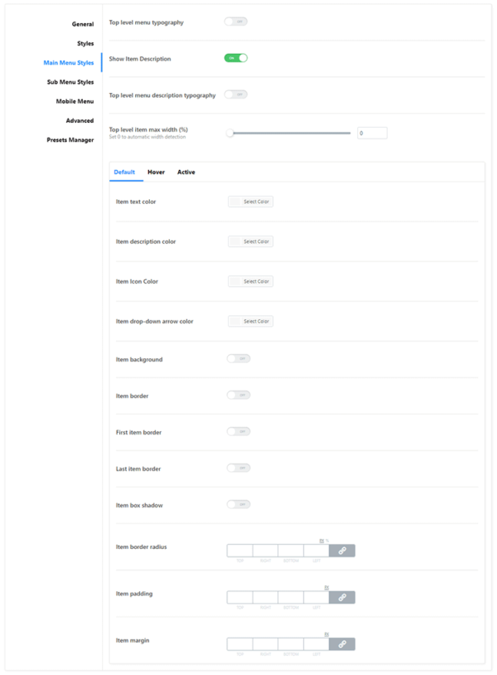The image size is (497, 675).
Task: Open the Active state tab
Action: pos(186,172)
